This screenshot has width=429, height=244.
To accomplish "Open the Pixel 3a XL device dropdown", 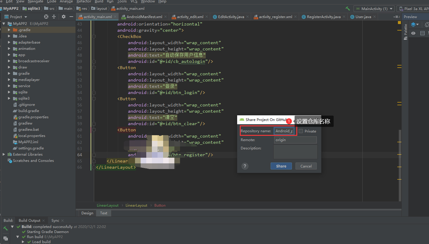I will click(413, 9).
